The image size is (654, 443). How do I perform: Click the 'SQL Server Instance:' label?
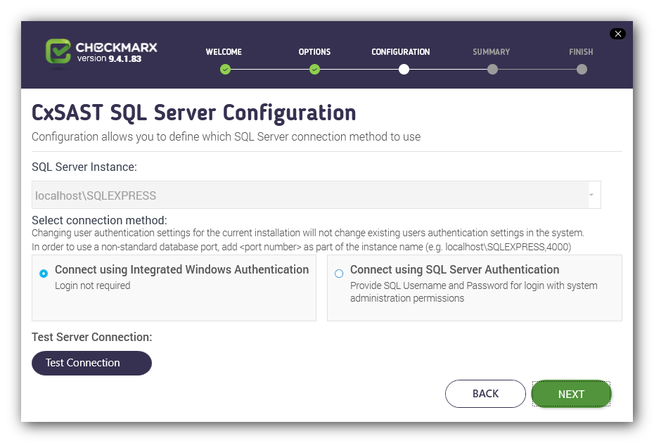84,167
